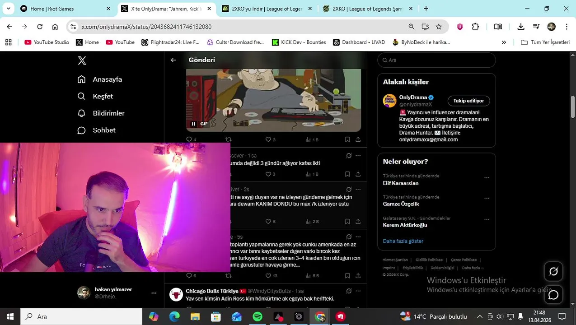Switch to Home | Riot Games tab
Image resolution: width=576 pixels, height=325 pixels.
pos(66,9)
